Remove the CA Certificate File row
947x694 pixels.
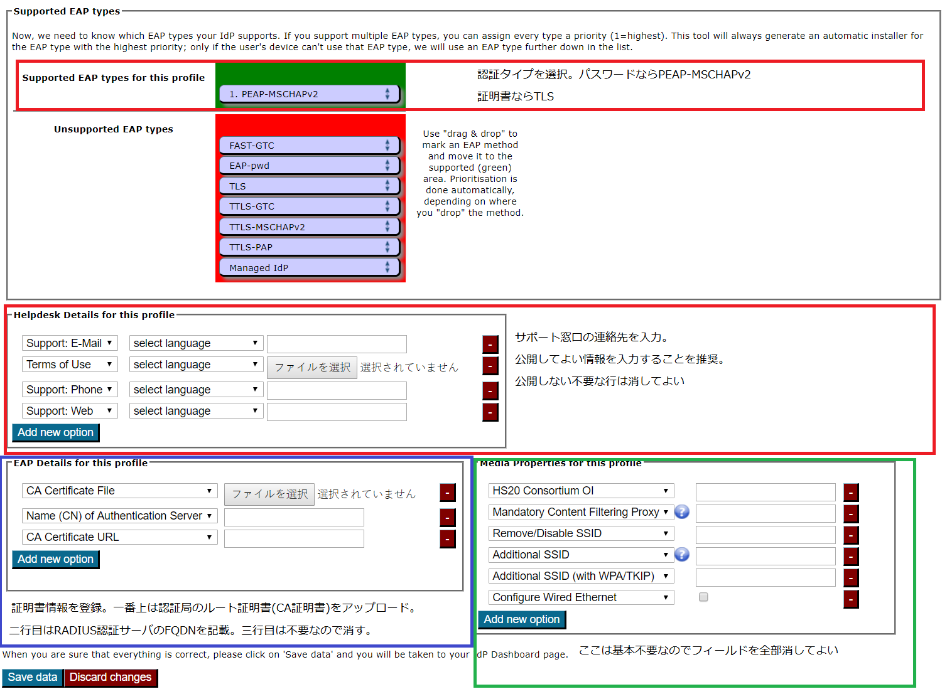point(448,493)
